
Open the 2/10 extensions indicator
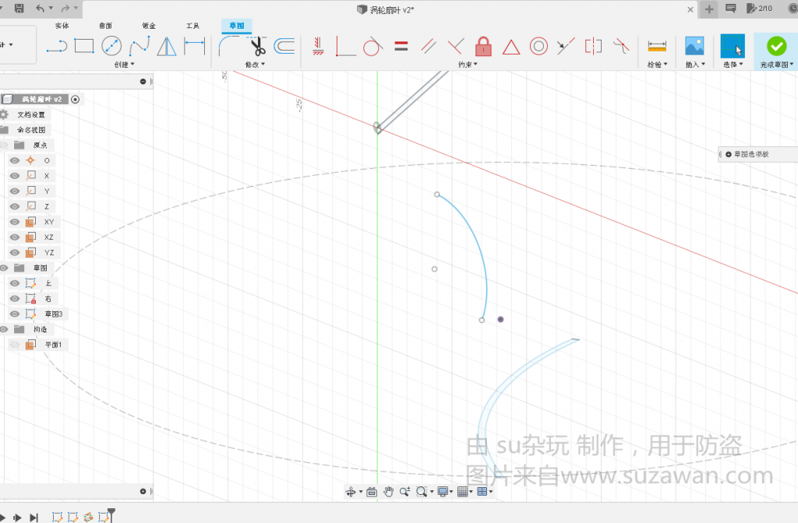click(x=759, y=8)
